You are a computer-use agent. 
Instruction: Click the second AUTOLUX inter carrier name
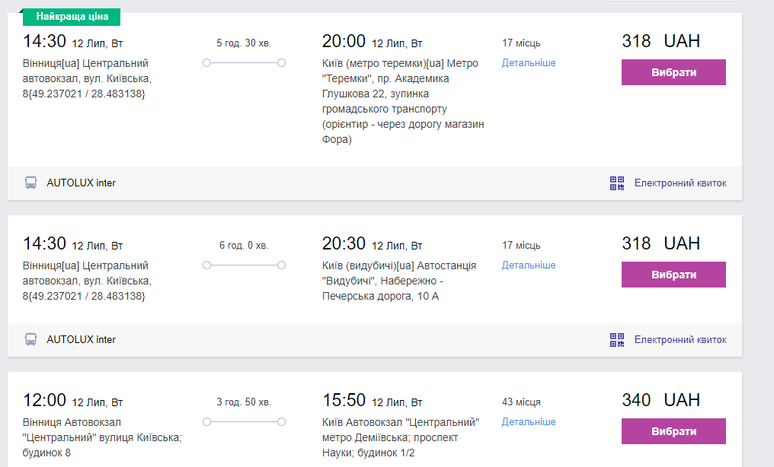click(x=81, y=339)
